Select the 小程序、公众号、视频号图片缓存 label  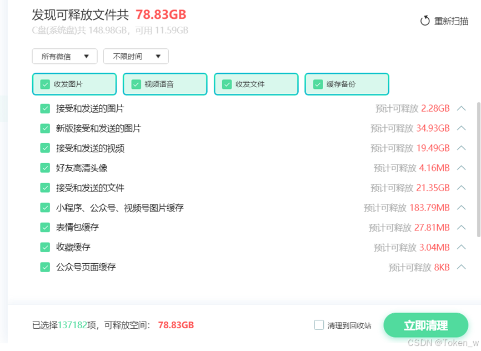click(x=120, y=208)
